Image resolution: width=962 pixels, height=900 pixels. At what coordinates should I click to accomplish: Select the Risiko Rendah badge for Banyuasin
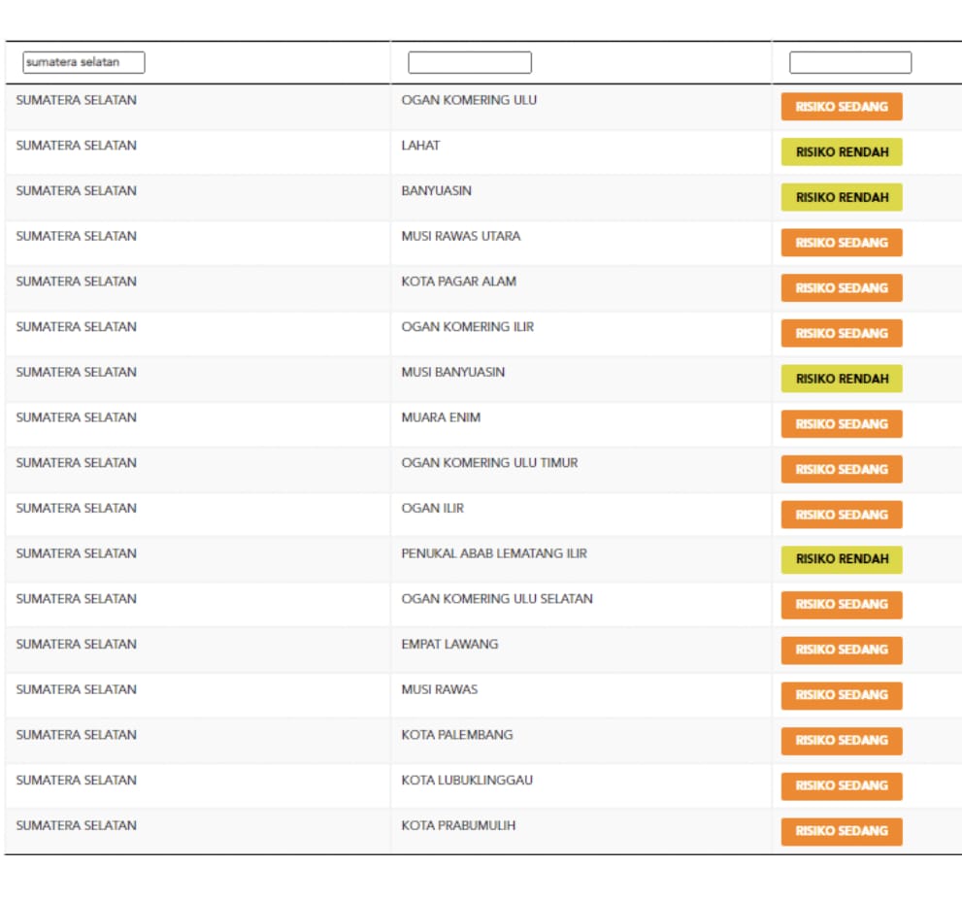(842, 198)
